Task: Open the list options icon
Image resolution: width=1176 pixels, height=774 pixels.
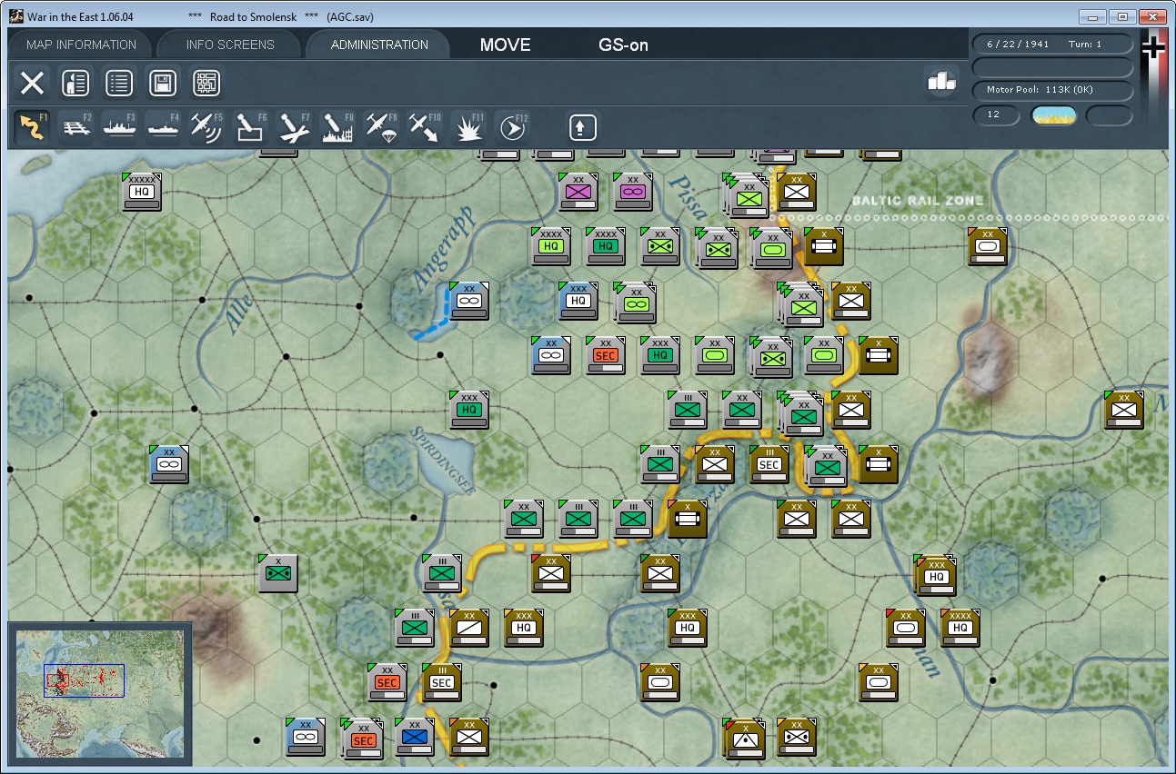Action: 119,84
